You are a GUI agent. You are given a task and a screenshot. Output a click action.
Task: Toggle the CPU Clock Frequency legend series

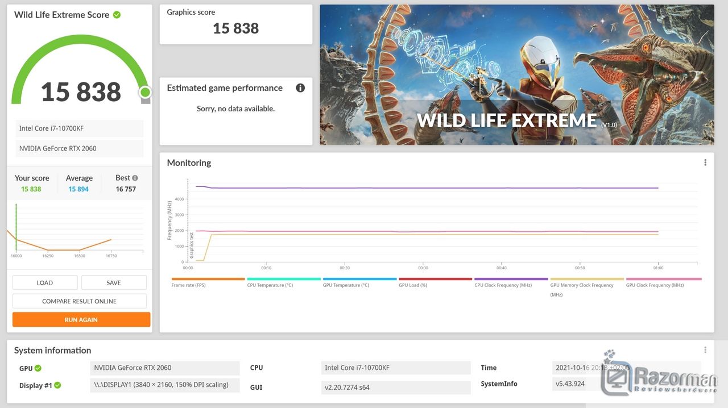click(511, 282)
